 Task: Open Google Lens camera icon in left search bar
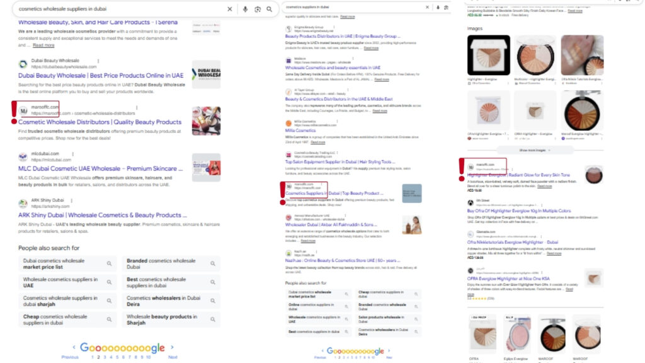(258, 9)
